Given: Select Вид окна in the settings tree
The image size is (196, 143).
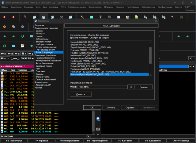Looking at the screenshot, I should pyautogui.click(x=39, y=25).
